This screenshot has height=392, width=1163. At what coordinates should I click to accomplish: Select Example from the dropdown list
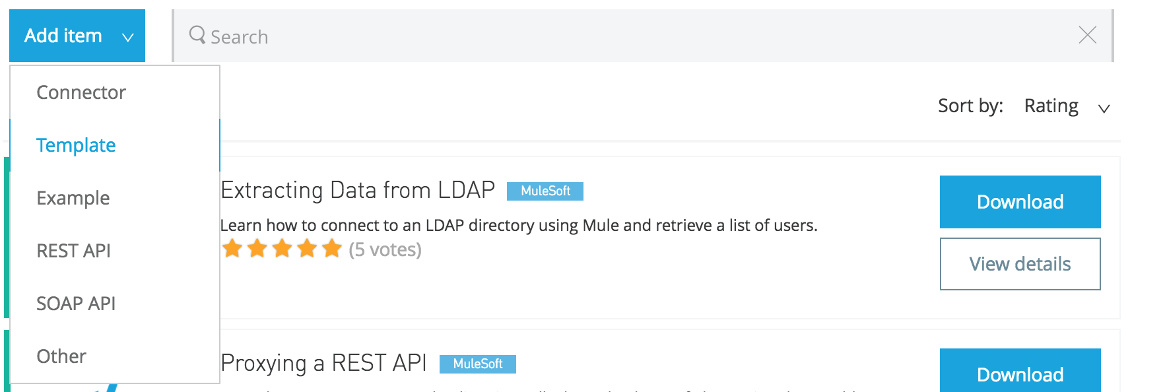[73, 198]
